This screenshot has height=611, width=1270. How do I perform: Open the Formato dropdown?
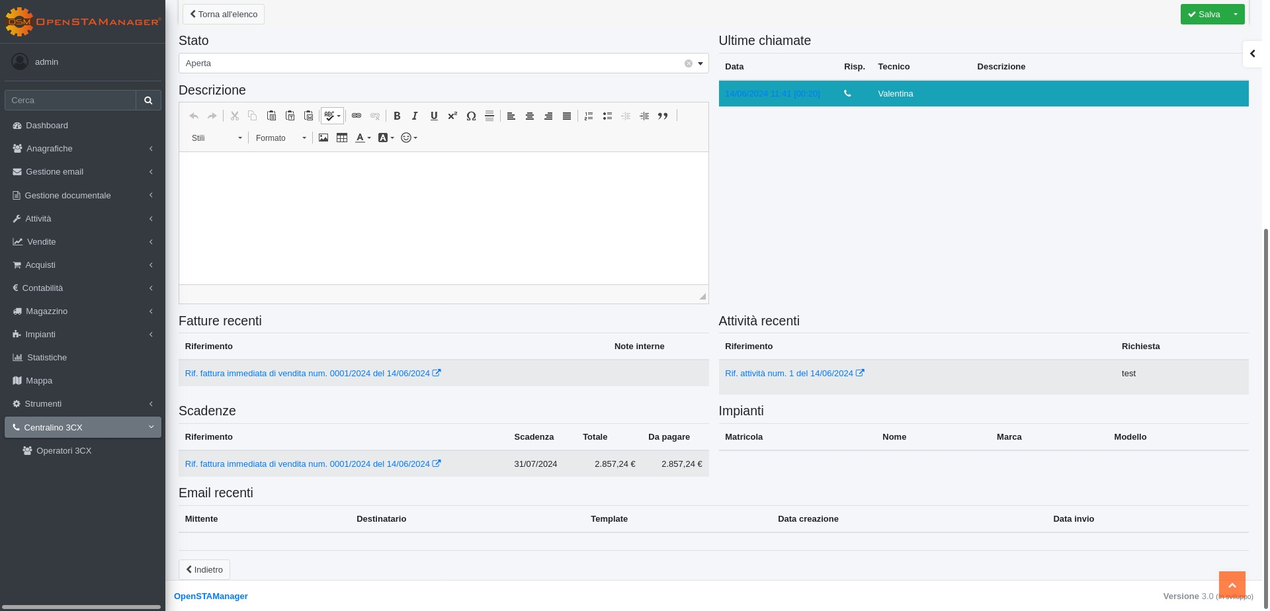point(280,138)
